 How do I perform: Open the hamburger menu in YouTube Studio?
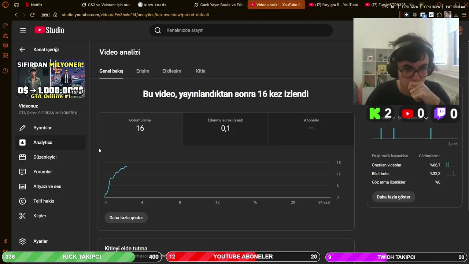coord(23,30)
